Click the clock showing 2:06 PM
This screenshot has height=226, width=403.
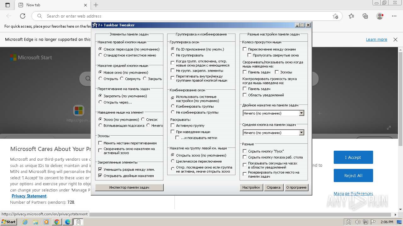click(387, 222)
